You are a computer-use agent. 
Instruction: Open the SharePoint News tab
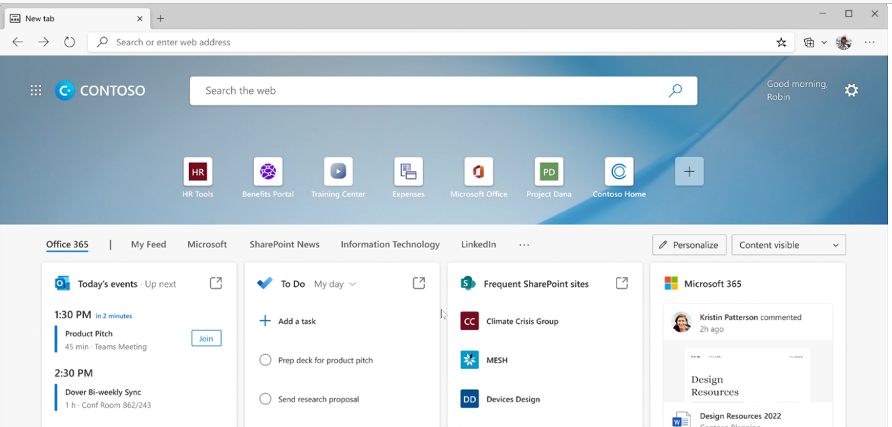(x=284, y=244)
